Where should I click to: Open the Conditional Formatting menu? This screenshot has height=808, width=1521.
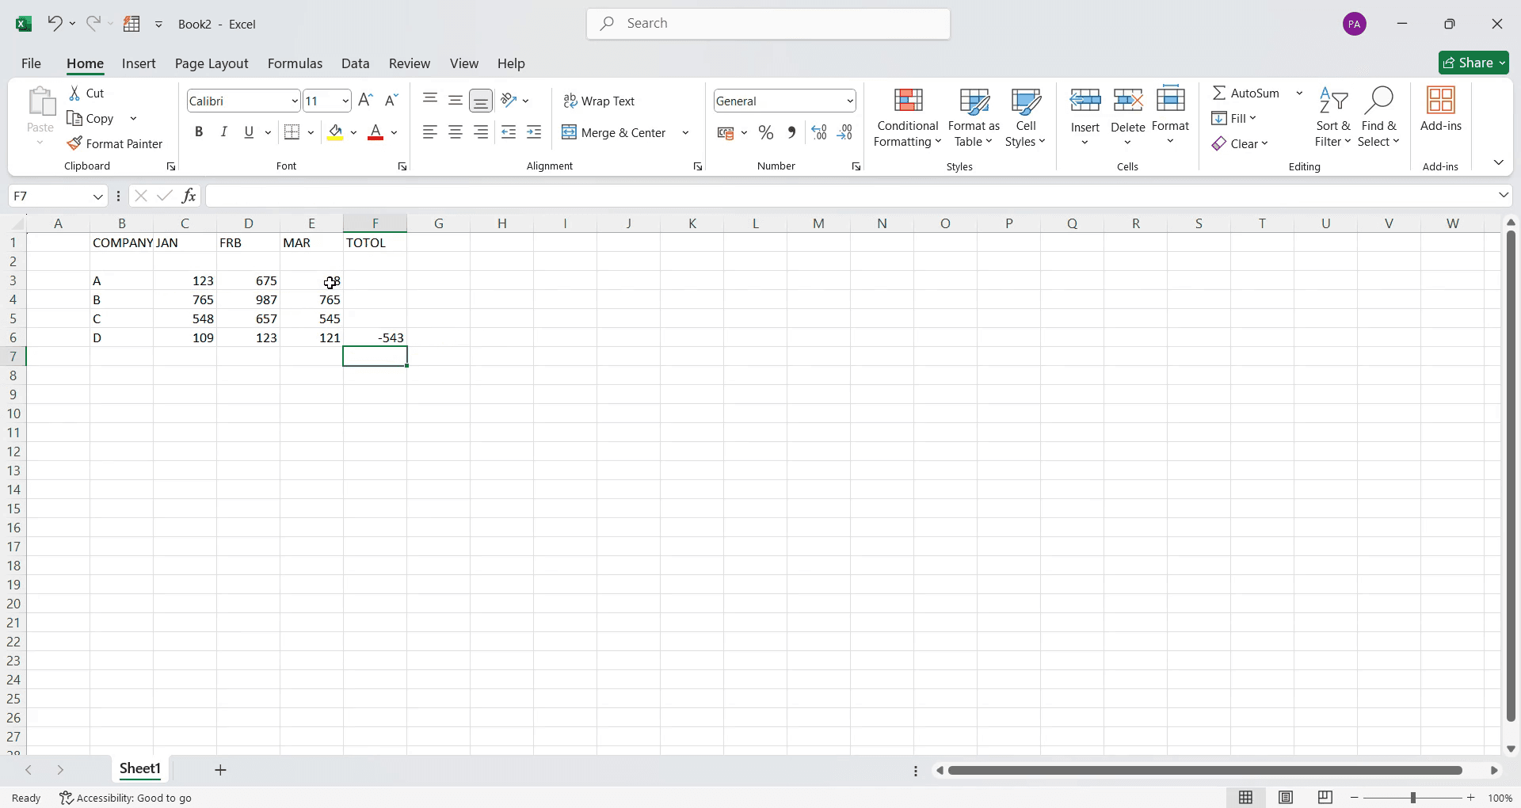coord(908,117)
